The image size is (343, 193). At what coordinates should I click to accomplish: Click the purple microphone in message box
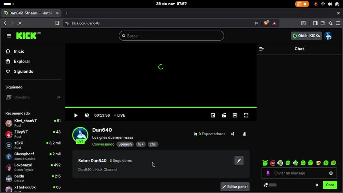click(268, 173)
